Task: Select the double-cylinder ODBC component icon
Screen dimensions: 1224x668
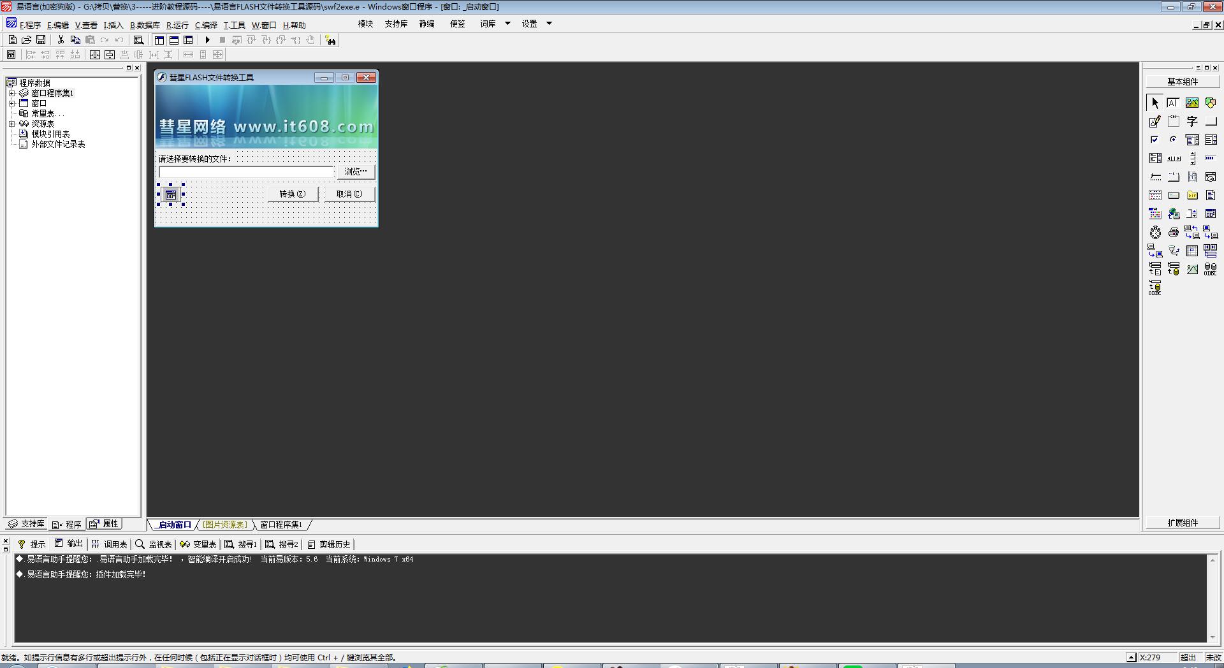Action: point(1211,269)
